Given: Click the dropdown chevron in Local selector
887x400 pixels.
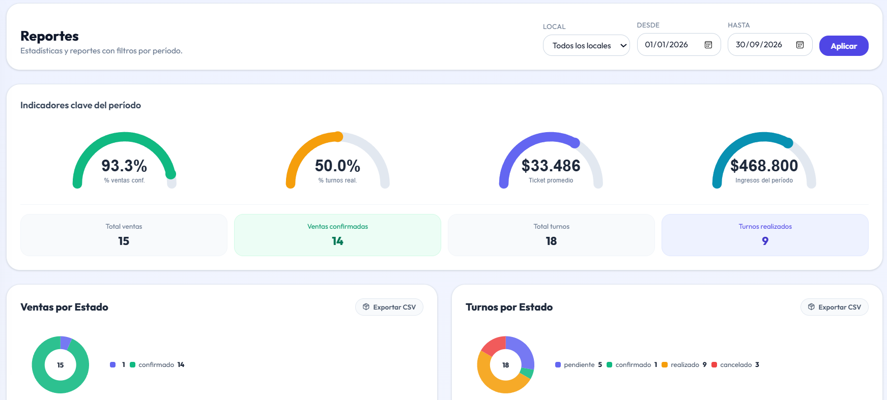Looking at the screenshot, I should pos(623,46).
